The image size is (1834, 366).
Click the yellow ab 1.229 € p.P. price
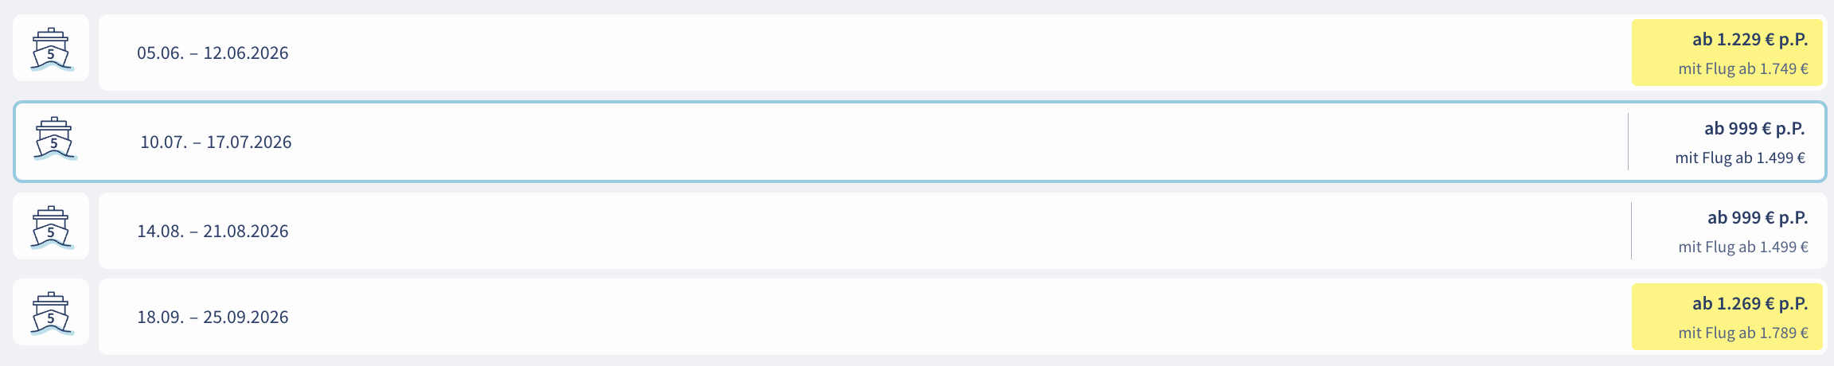tap(1750, 40)
